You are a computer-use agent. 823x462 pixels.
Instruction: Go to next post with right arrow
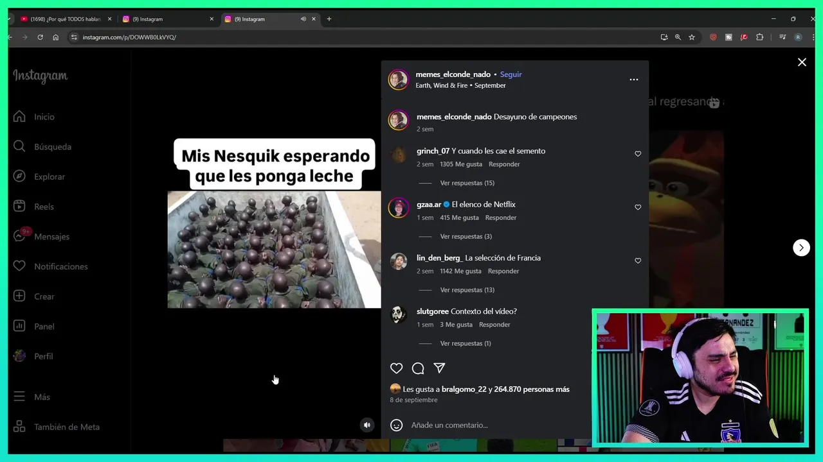(x=801, y=248)
